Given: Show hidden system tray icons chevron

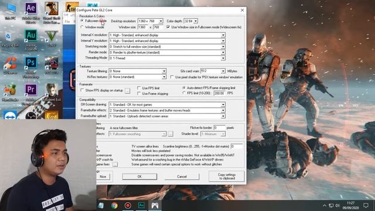Looking at the screenshot, I should (x=324, y=205).
